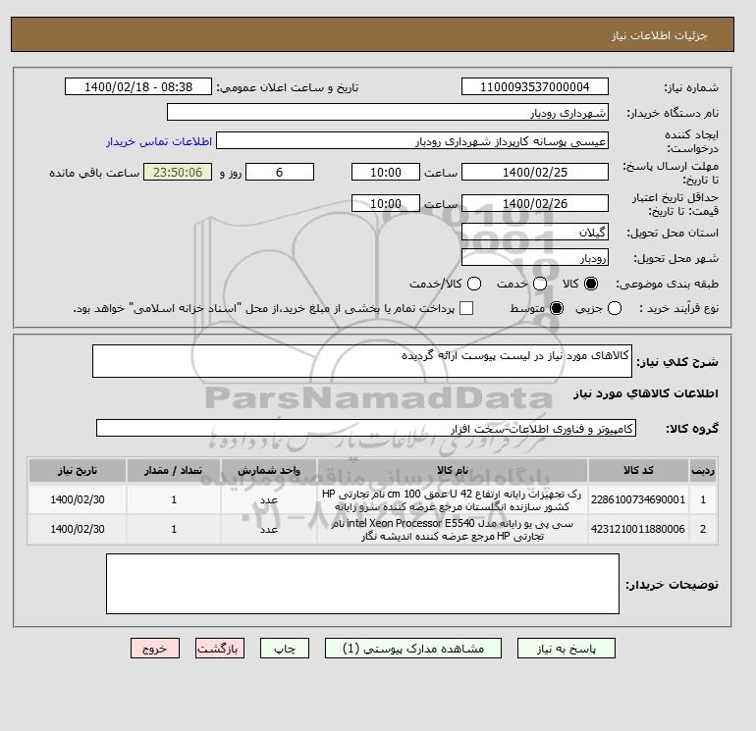Select the متوسط purchase type radio
The height and width of the screenshot is (731, 756).
point(557,308)
